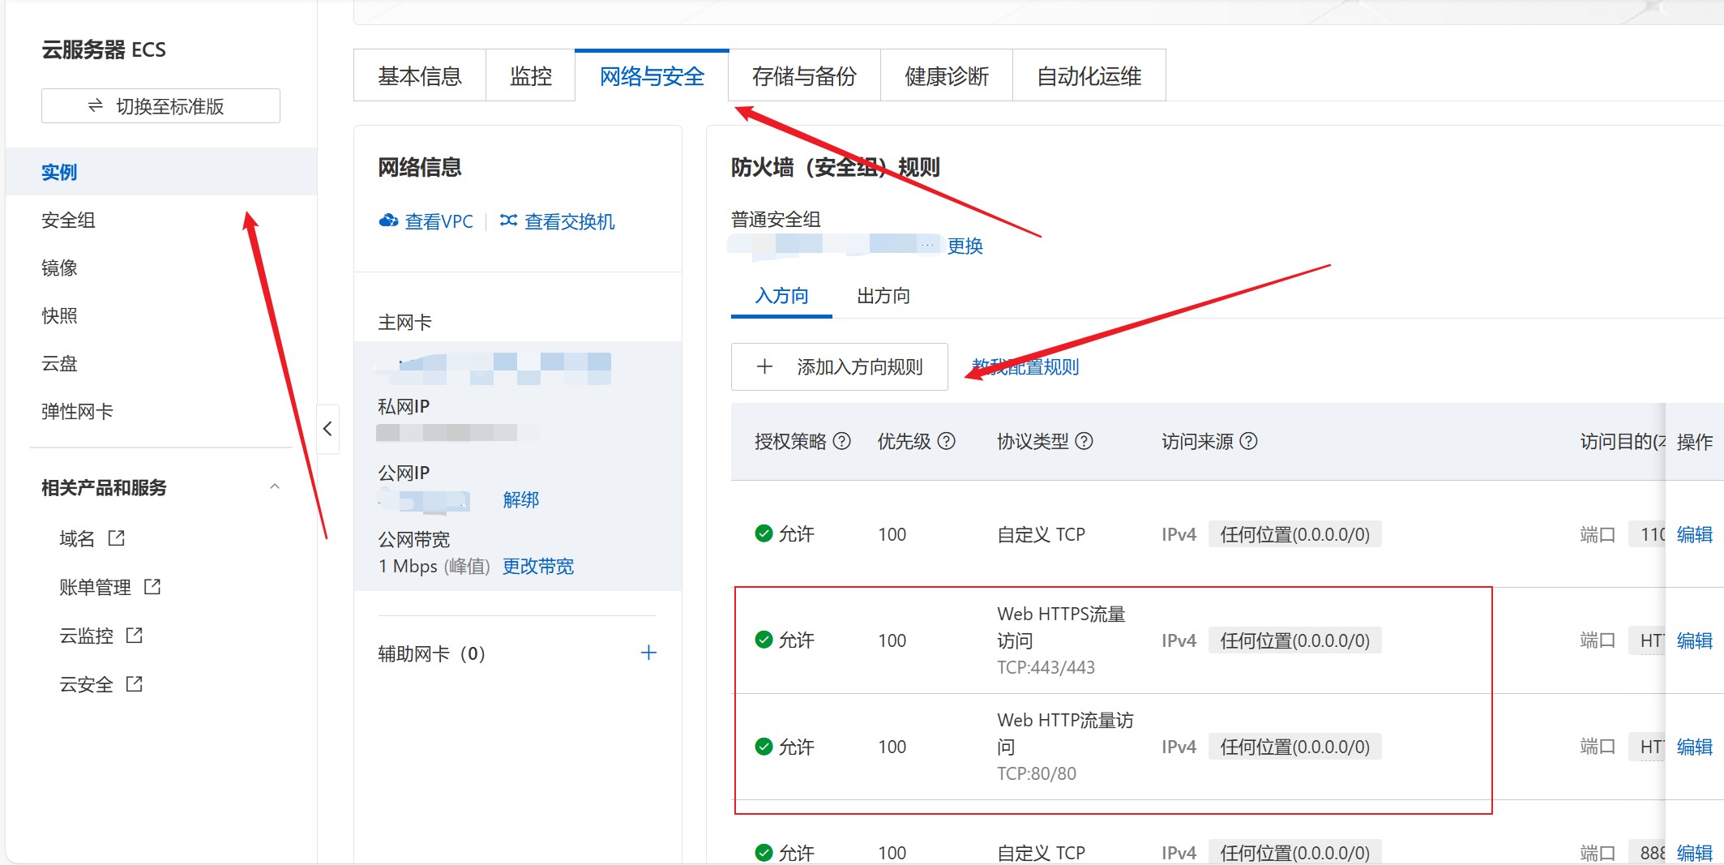This screenshot has height=865, width=1724.
Task: Click external link icon next to 账单管理
Action: tap(152, 586)
